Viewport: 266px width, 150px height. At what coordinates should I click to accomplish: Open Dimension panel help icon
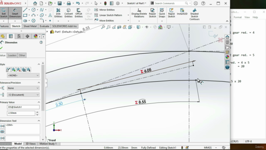41,42
